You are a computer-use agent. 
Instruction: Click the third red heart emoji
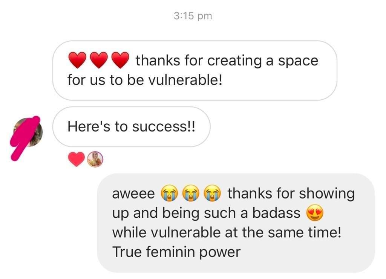point(120,60)
